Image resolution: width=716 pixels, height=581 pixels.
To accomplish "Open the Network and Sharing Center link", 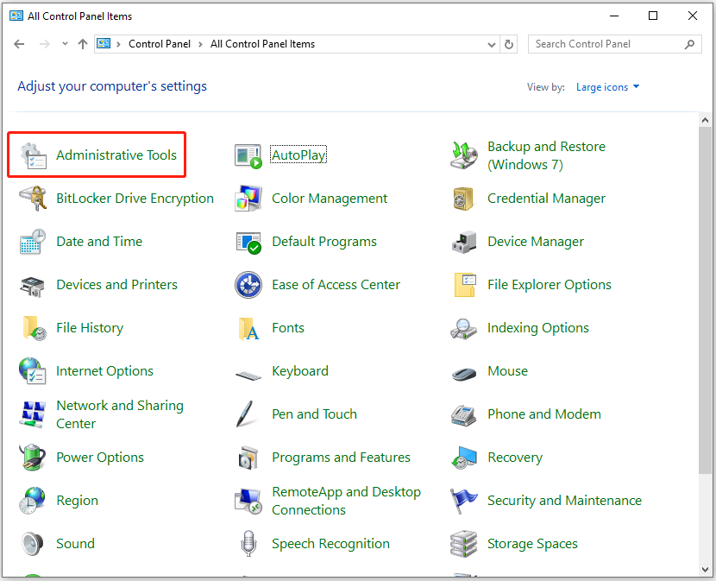I will point(120,414).
